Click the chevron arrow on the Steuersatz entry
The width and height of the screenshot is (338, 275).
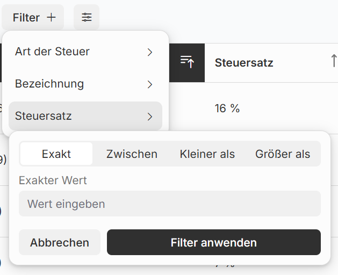coord(150,117)
